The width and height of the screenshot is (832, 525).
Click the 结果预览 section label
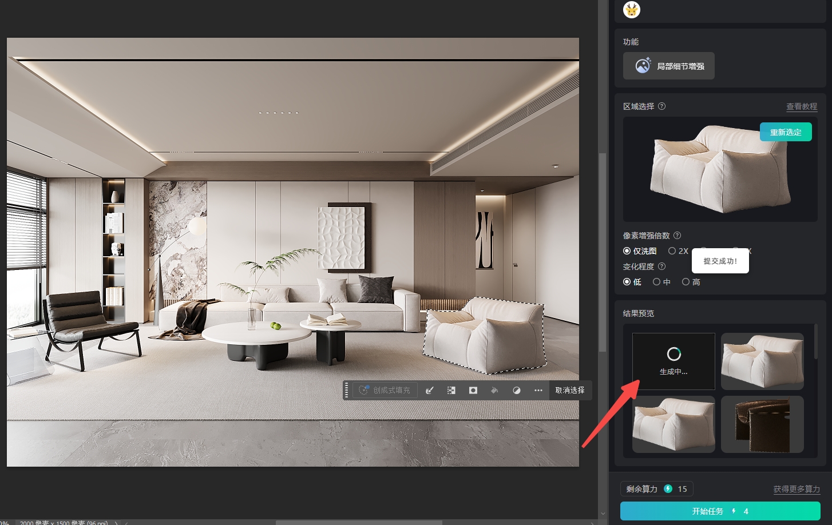(x=639, y=313)
